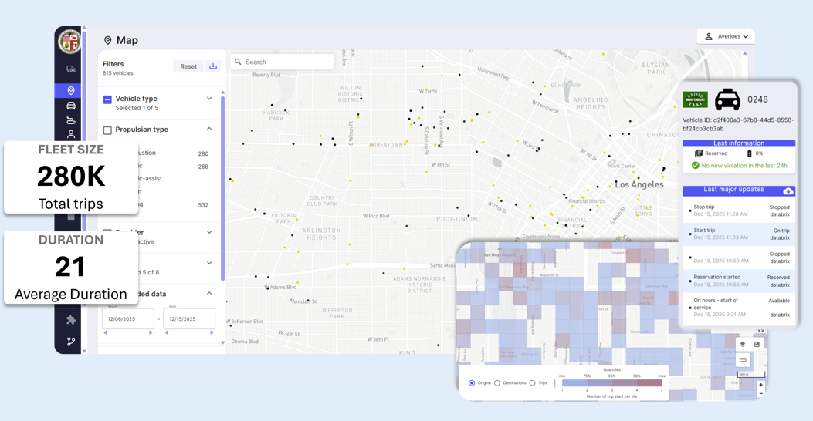Image resolution: width=813 pixels, height=421 pixels.
Task: Open the map layers icon
Action: point(743,345)
